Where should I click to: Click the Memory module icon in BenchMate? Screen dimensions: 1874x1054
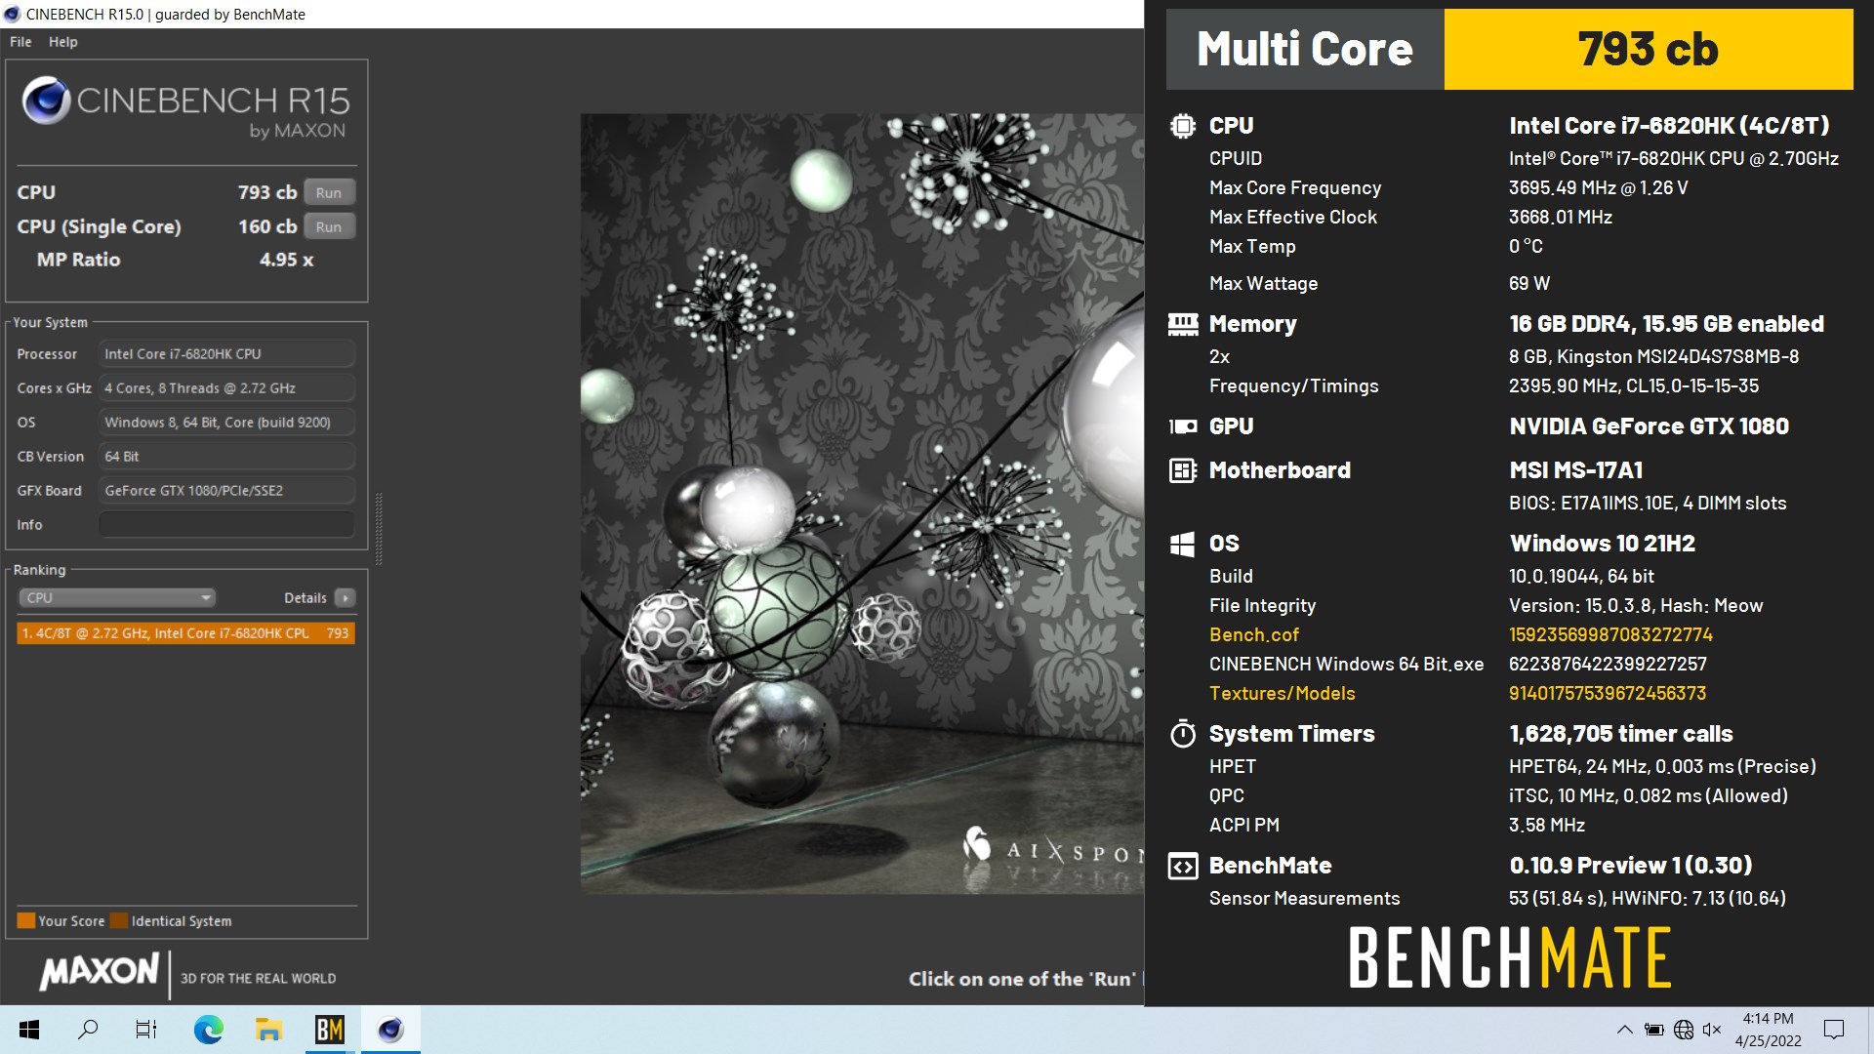click(x=1182, y=324)
